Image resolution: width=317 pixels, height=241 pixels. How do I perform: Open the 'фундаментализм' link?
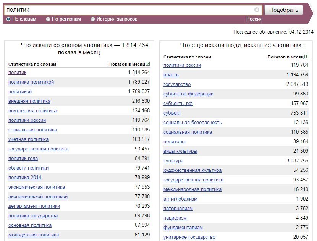(x=183, y=227)
